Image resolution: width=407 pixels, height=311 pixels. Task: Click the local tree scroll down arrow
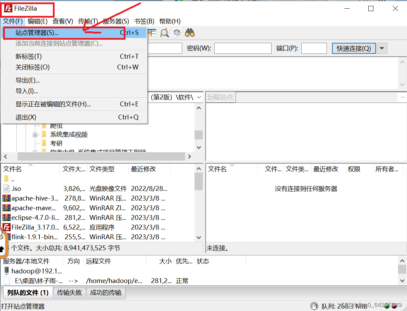point(199,147)
